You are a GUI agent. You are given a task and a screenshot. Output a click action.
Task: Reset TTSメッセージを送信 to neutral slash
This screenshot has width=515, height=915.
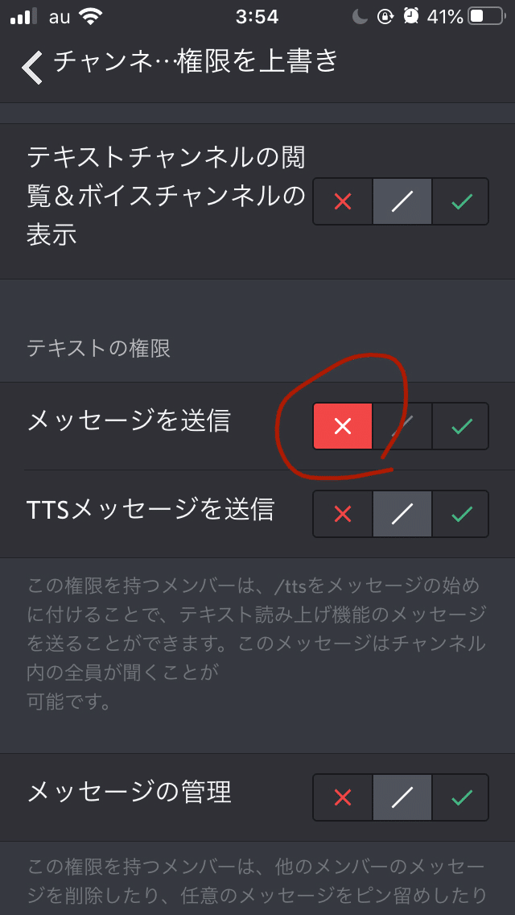point(402,514)
